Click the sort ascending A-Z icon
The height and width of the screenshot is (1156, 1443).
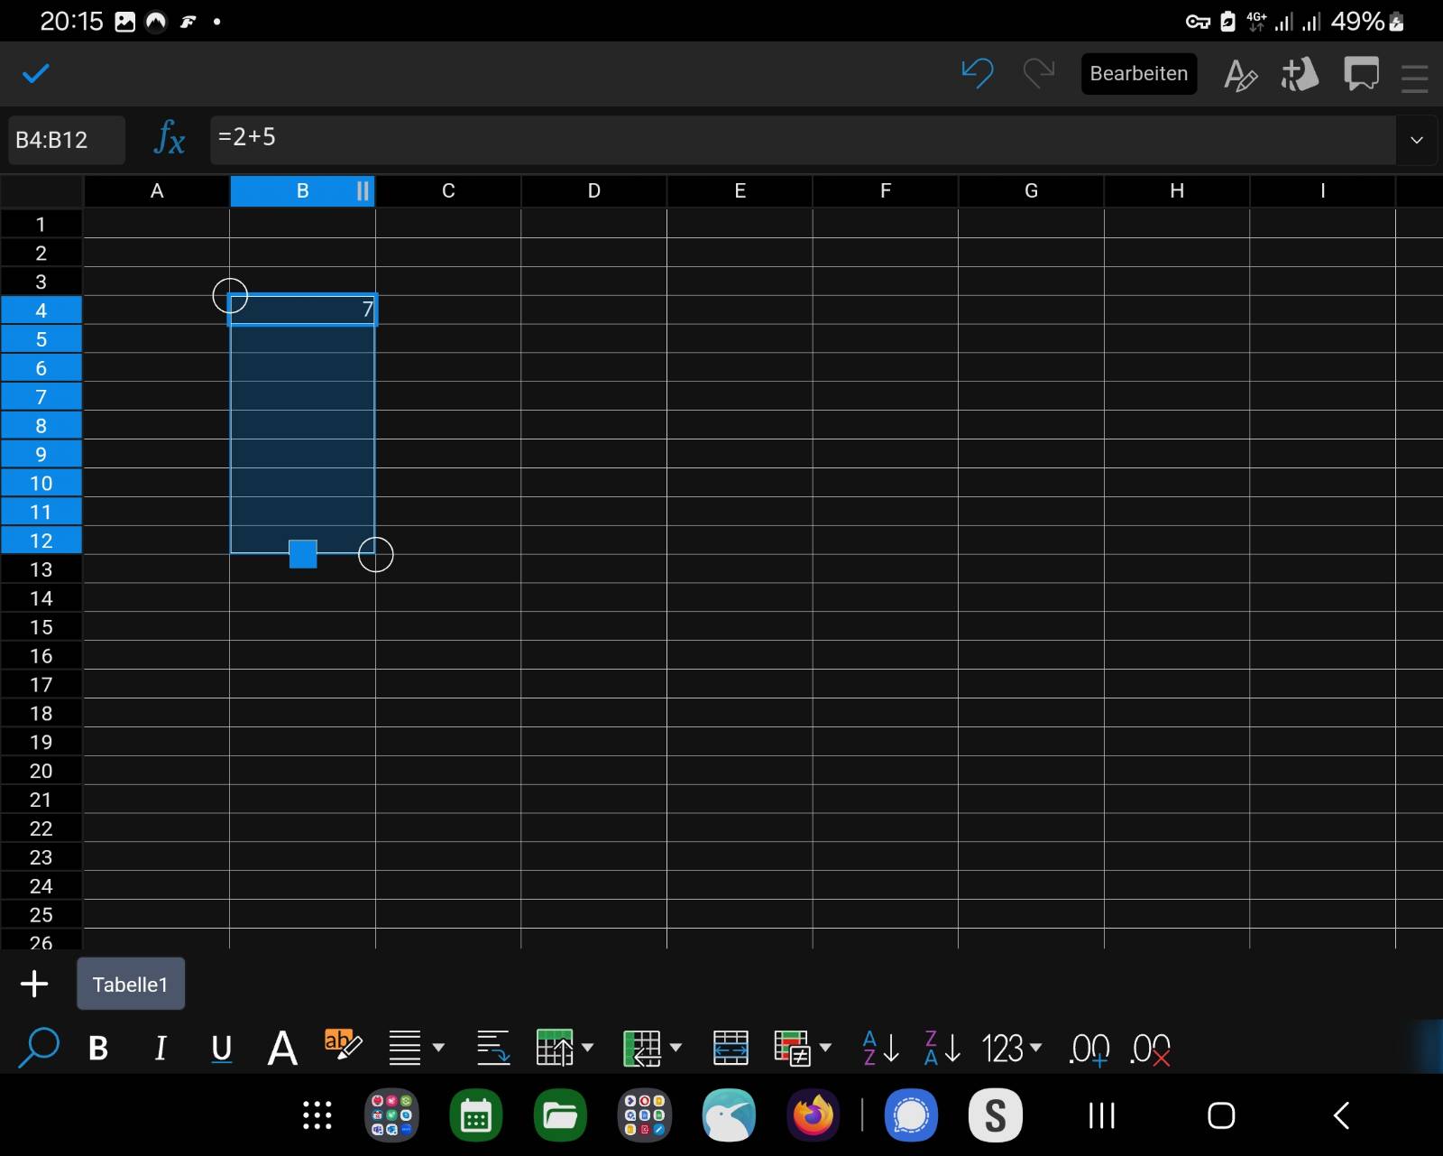coord(880,1048)
